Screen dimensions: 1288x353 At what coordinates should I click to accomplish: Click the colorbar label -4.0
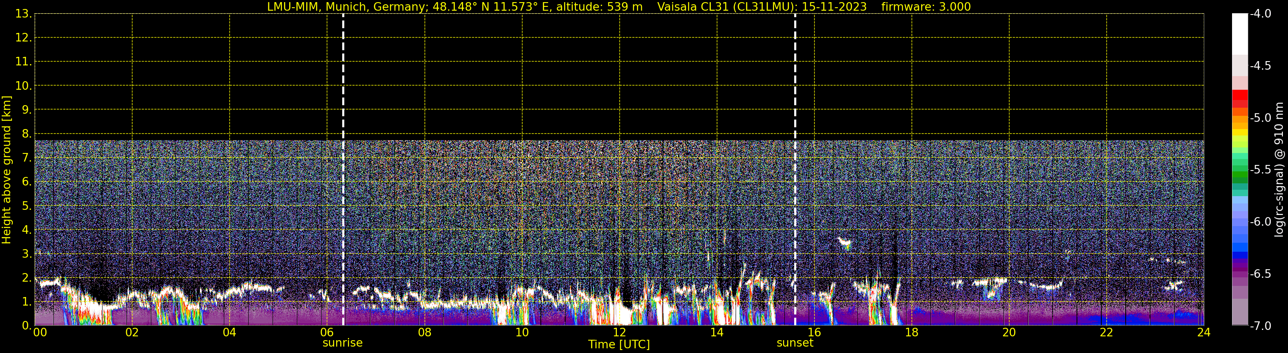click(x=1261, y=14)
